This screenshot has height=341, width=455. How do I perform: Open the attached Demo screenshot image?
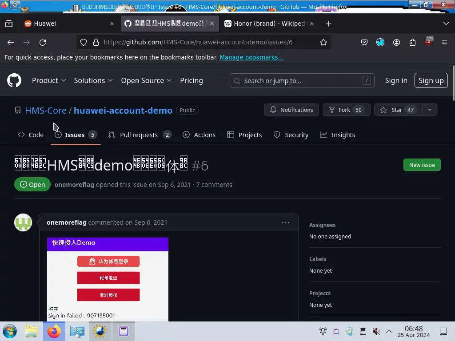(108, 279)
